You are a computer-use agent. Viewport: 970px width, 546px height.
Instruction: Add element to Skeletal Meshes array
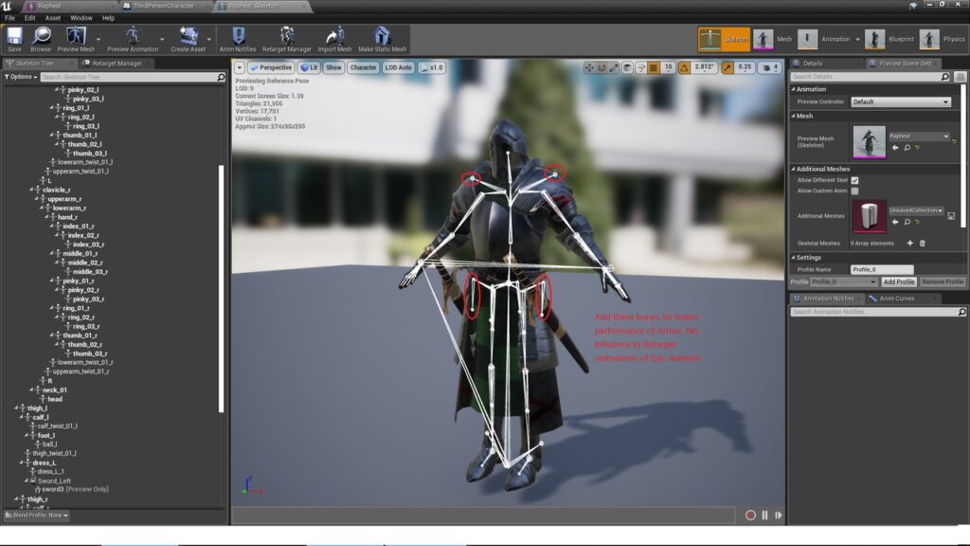pyautogui.click(x=909, y=244)
